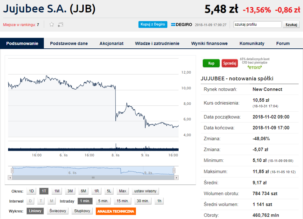
Task: Open Władze i zatrudnienie tab
Action: (157, 44)
